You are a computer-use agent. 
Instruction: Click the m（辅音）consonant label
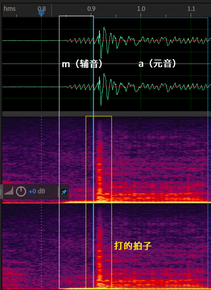[82, 64]
